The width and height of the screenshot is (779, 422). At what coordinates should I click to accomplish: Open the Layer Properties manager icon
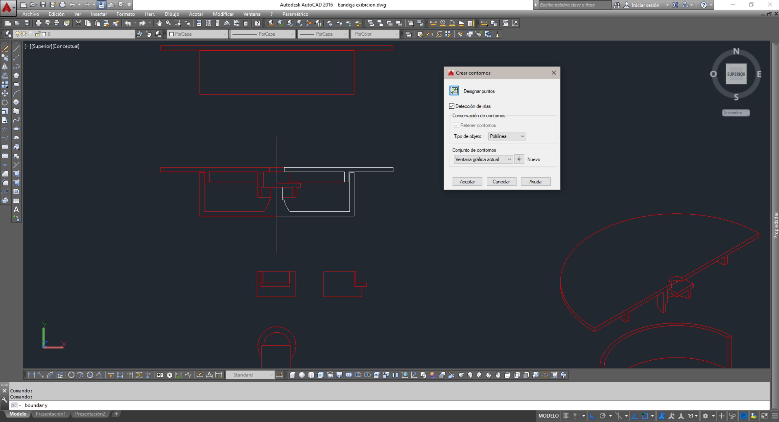click(x=8, y=34)
